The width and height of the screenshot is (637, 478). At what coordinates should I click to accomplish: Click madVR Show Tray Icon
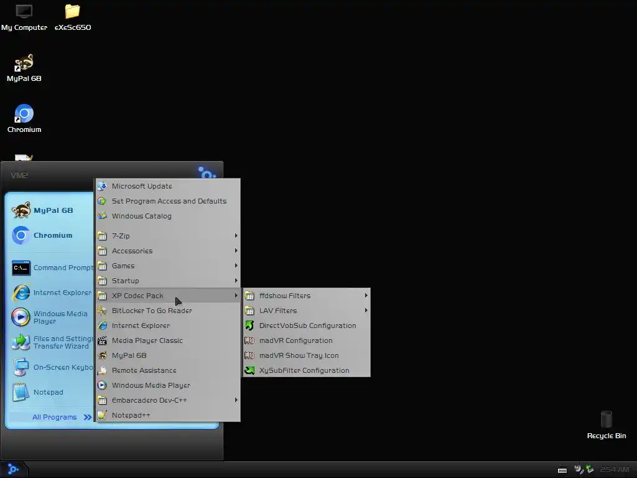(306, 355)
